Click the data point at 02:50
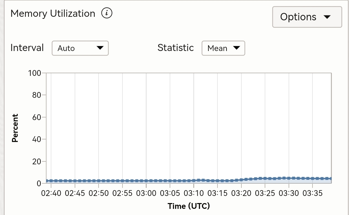 pos(99,181)
